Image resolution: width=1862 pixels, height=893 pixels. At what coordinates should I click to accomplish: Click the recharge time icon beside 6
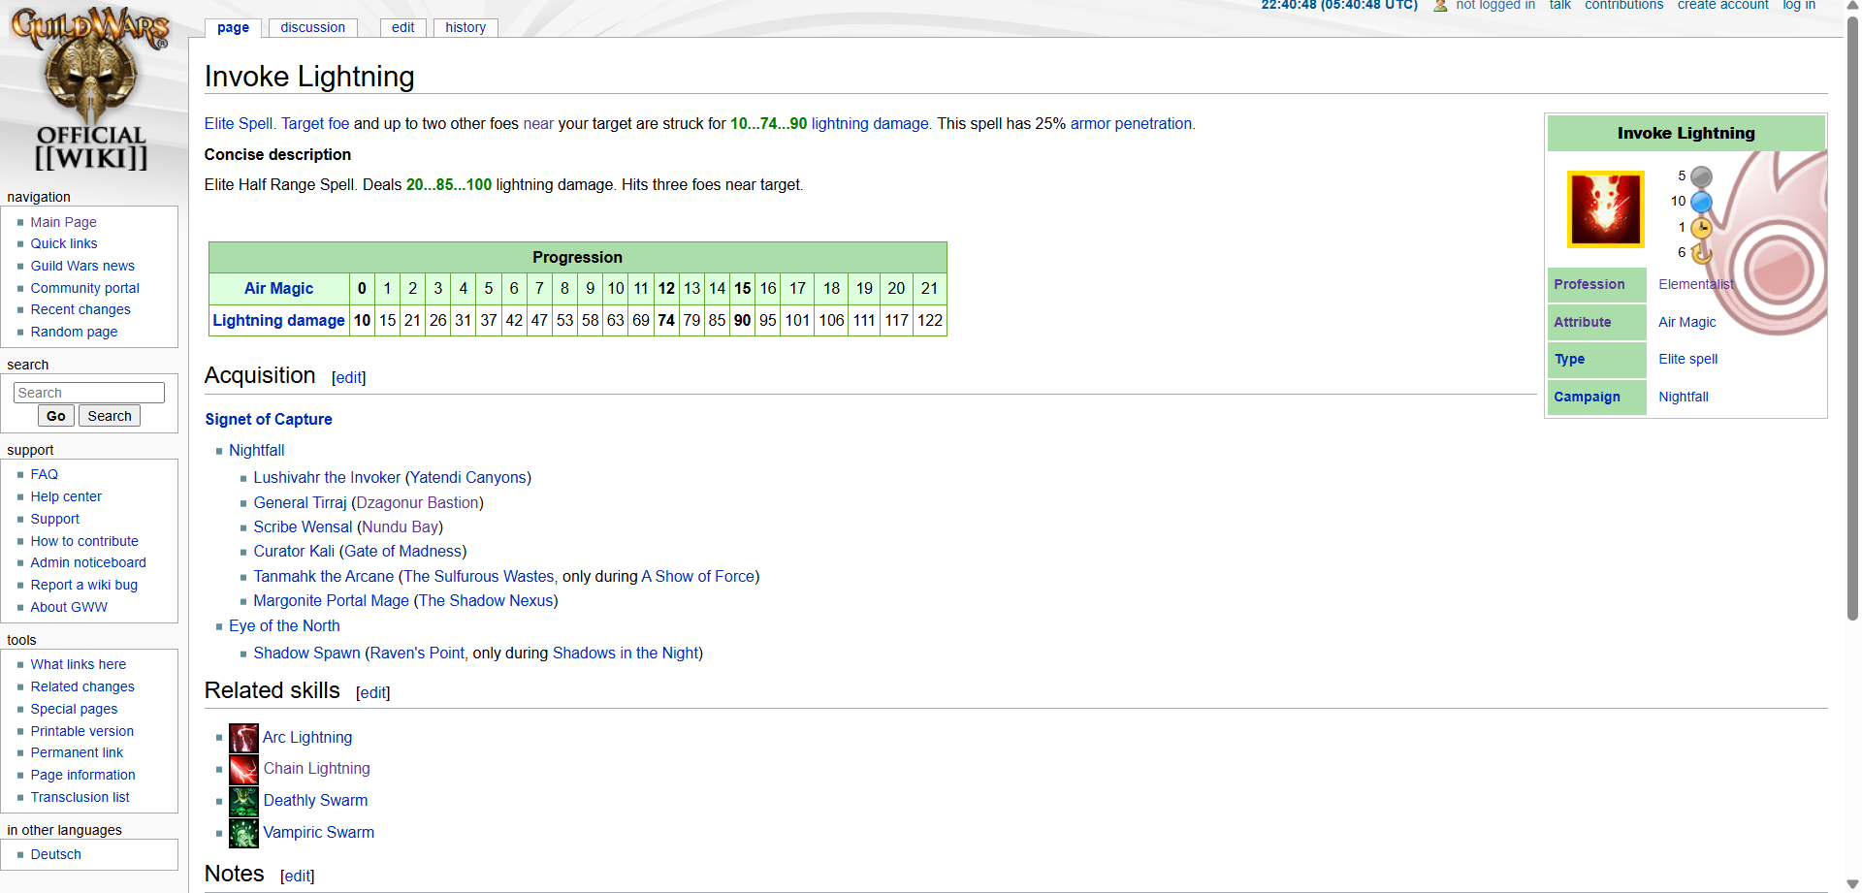click(x=1701, y=253)
